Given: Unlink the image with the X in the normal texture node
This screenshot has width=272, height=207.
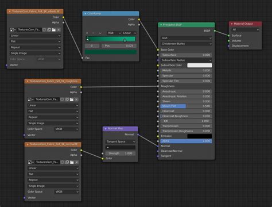Looking at the screenshot, I should pos(77,162).
